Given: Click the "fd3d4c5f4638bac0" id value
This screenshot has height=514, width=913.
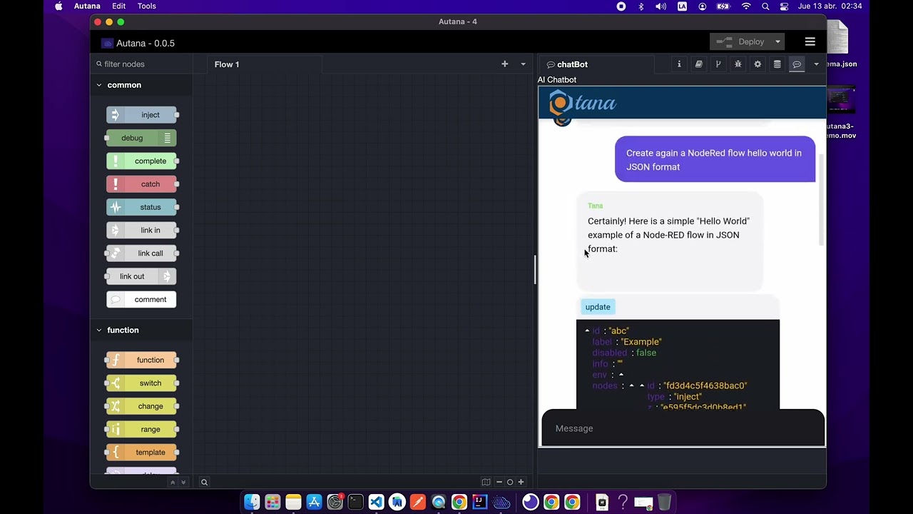Looking at the screenshot, I should pyautogui.click(x=705, y=385).
